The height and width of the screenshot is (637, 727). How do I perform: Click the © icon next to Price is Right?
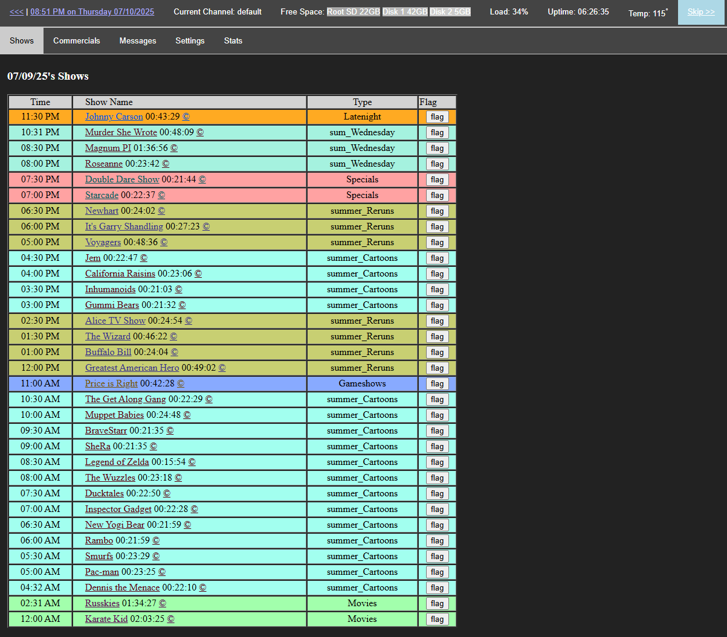click(181, 383)
